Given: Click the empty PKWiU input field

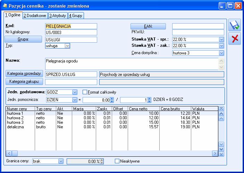Looking at the screenshot, I should click(x=198, y=33).
